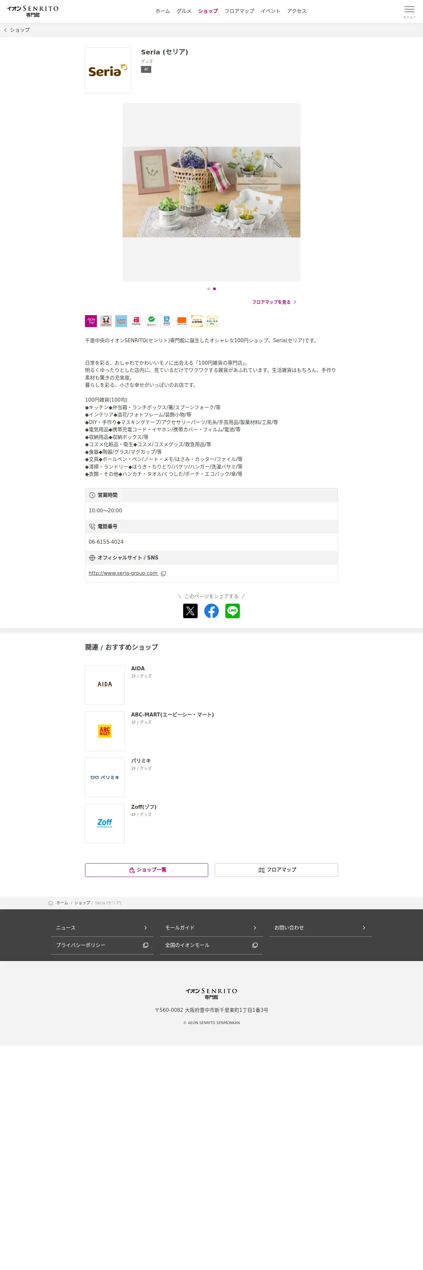This screenshot has width=423, height=1270.
Task: Click the Seria shop logo image
Action: (x=108, y=70)
